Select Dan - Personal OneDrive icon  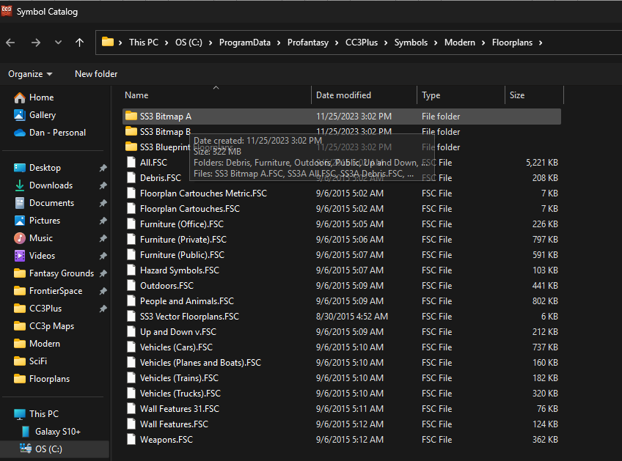click(x=20, y=133)
